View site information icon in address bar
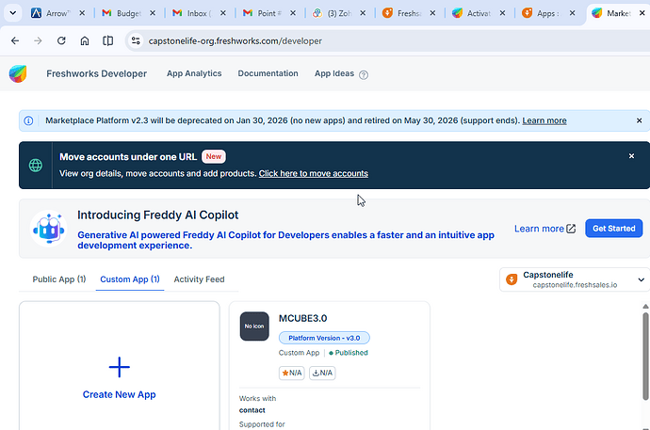 [x=136, y=40]
